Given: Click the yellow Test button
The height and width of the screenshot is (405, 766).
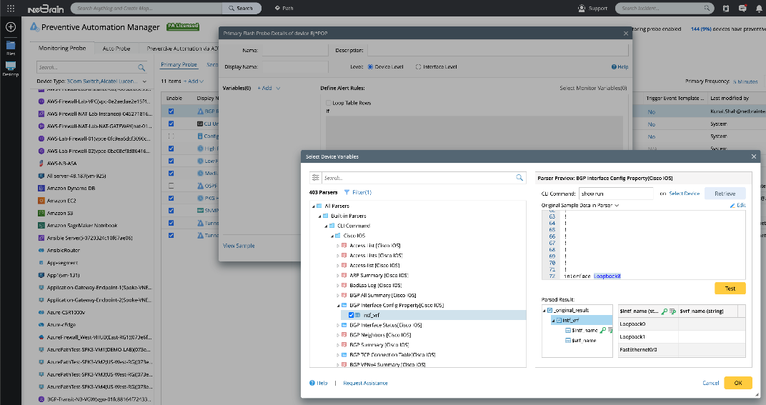Looking at the screenshot, I should (x=730, y=288).
